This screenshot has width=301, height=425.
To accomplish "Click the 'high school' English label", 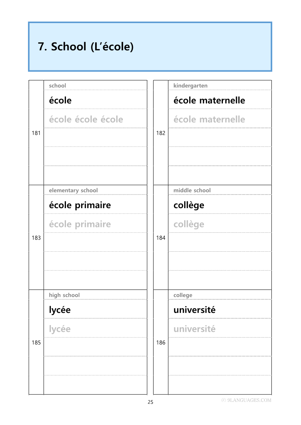I will (64, 295).
